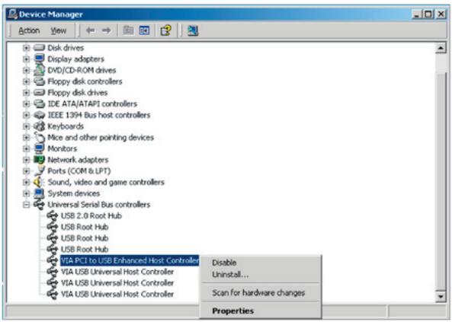Click the Floppy disk controllers icon
Image resolution: width=452 pixels, height=322 pixels.
39,81
